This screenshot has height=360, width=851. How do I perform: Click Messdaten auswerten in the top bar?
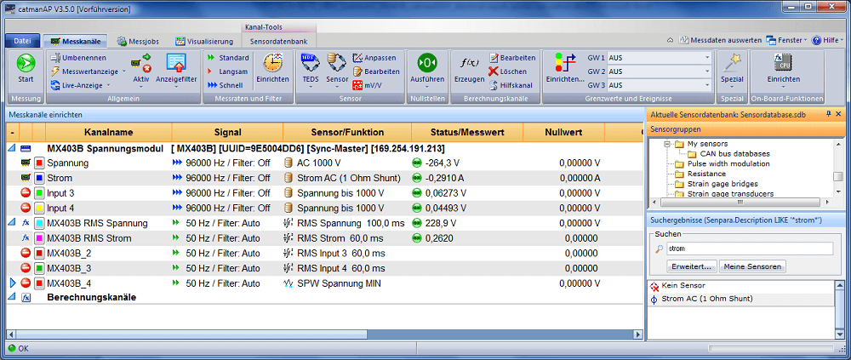click(720, 40)
